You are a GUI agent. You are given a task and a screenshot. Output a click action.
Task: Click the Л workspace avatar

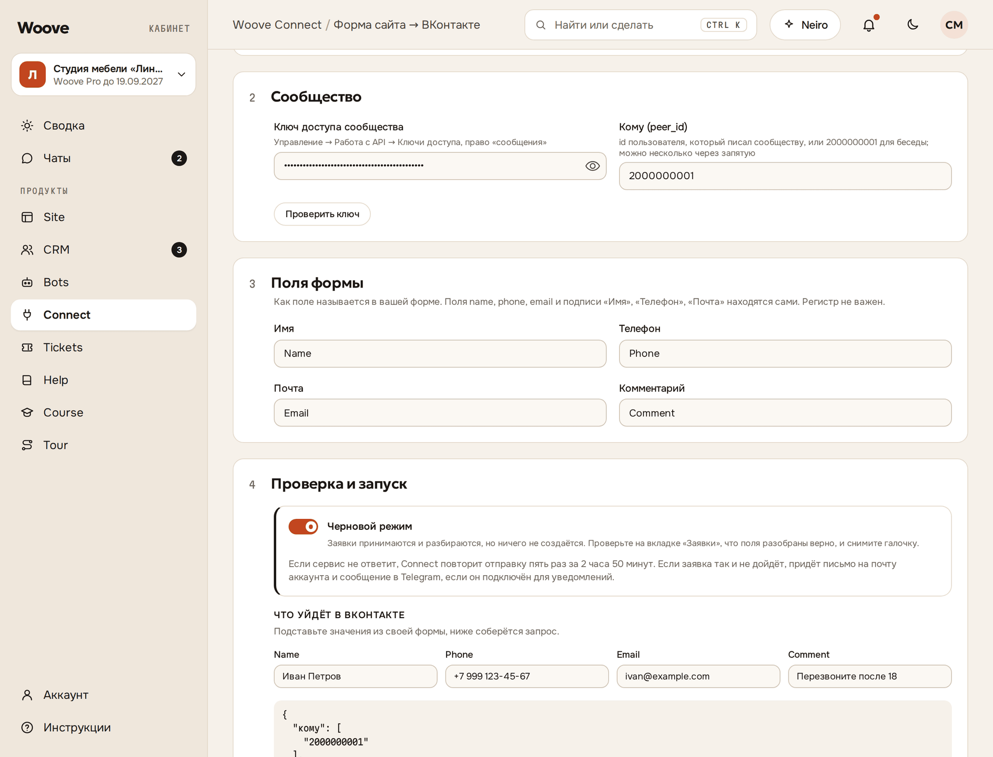click(33, 75)
